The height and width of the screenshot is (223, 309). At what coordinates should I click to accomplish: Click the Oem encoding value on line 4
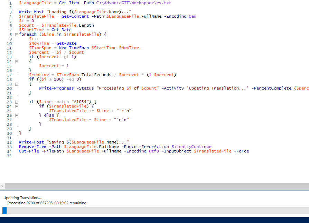tap(193, 16)
